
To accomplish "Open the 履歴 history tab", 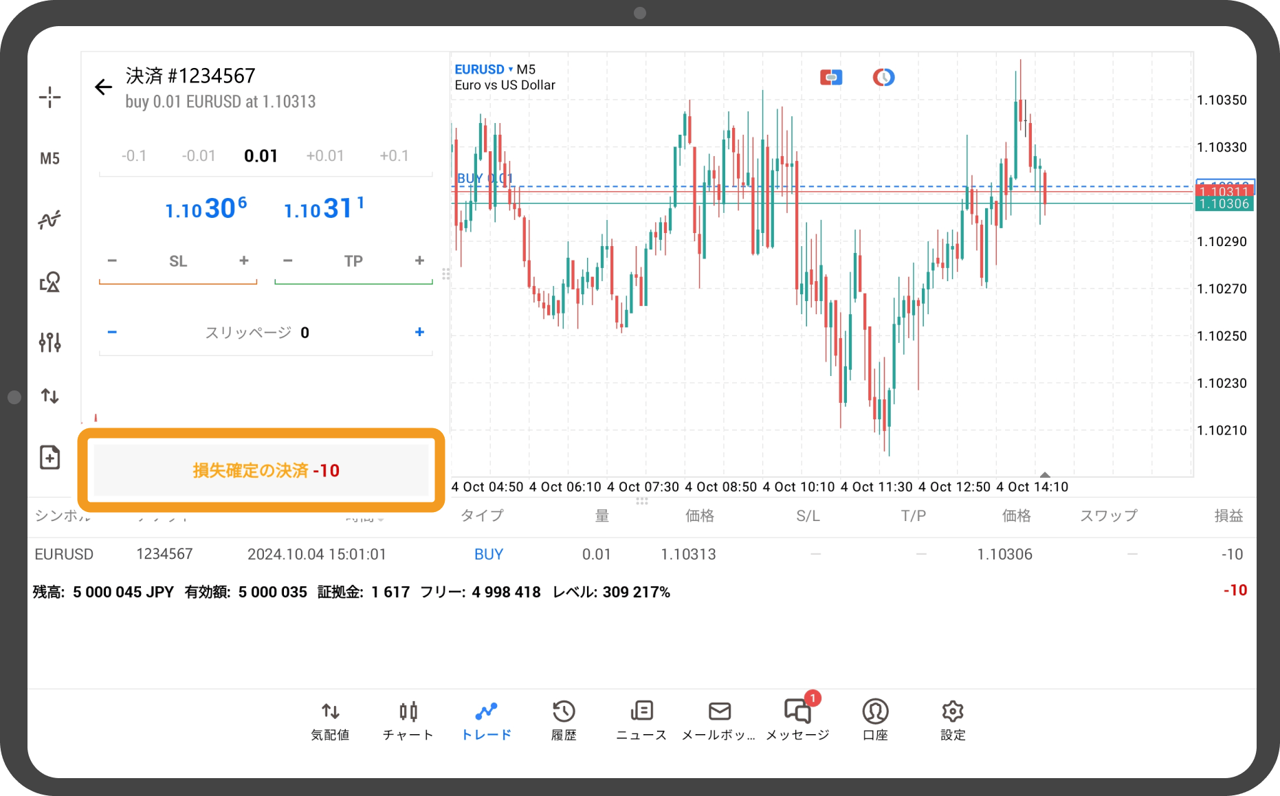I will click(x=564, y=720).
